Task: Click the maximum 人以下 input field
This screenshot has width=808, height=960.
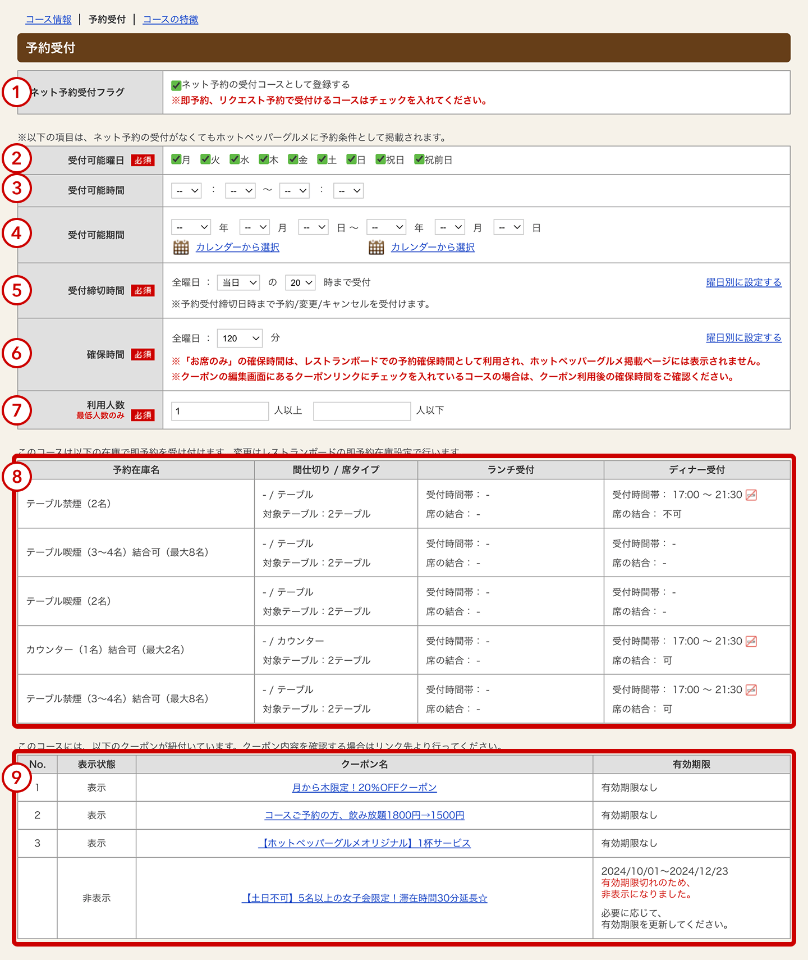Action: [x=362, y=411]
